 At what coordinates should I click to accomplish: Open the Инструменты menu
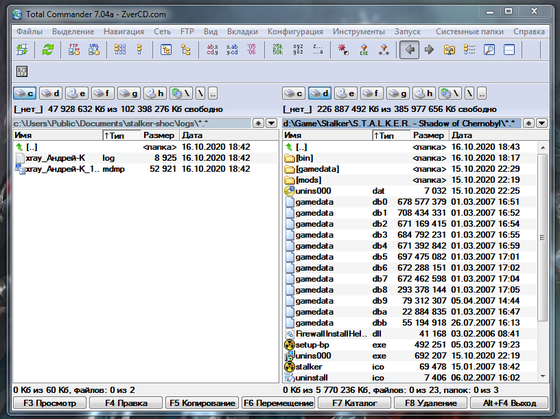click(x=358, y=32)
